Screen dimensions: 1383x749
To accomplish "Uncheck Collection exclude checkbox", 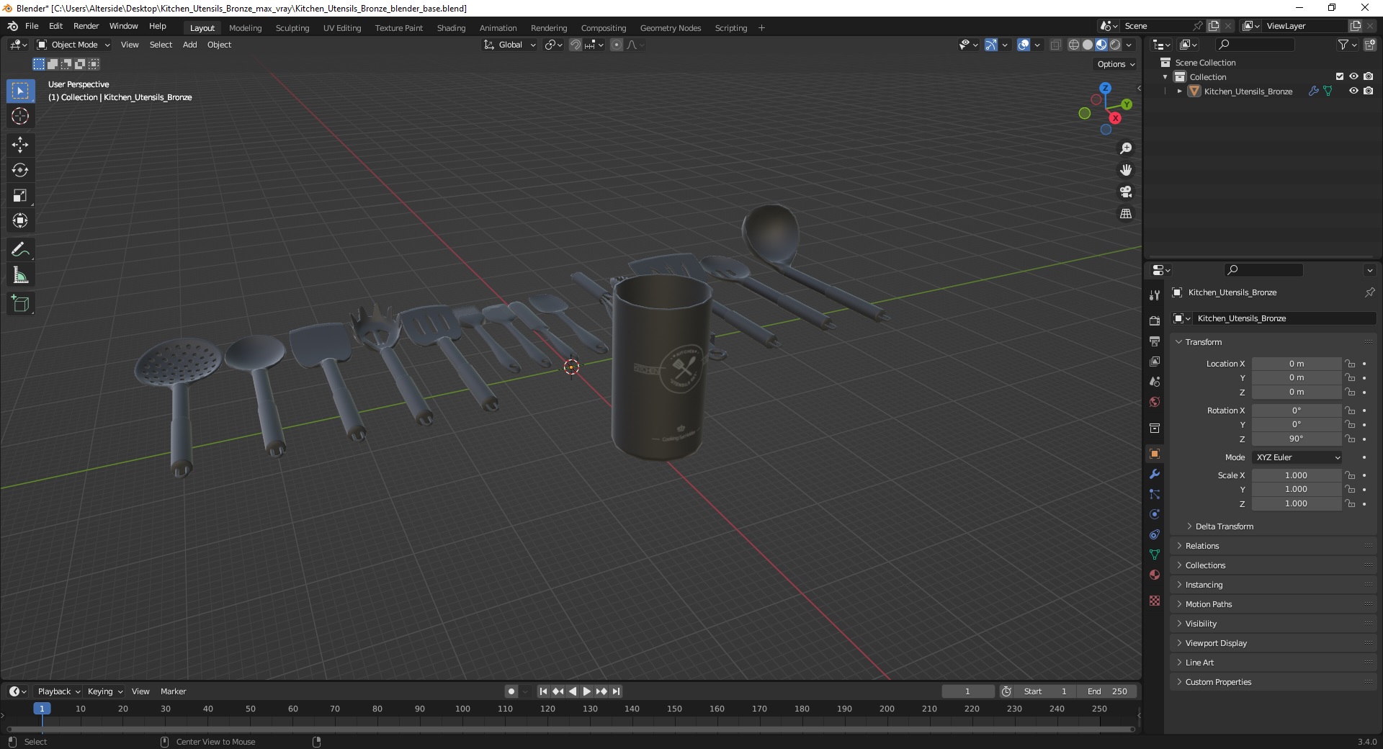I will (x=1340, y=76).
